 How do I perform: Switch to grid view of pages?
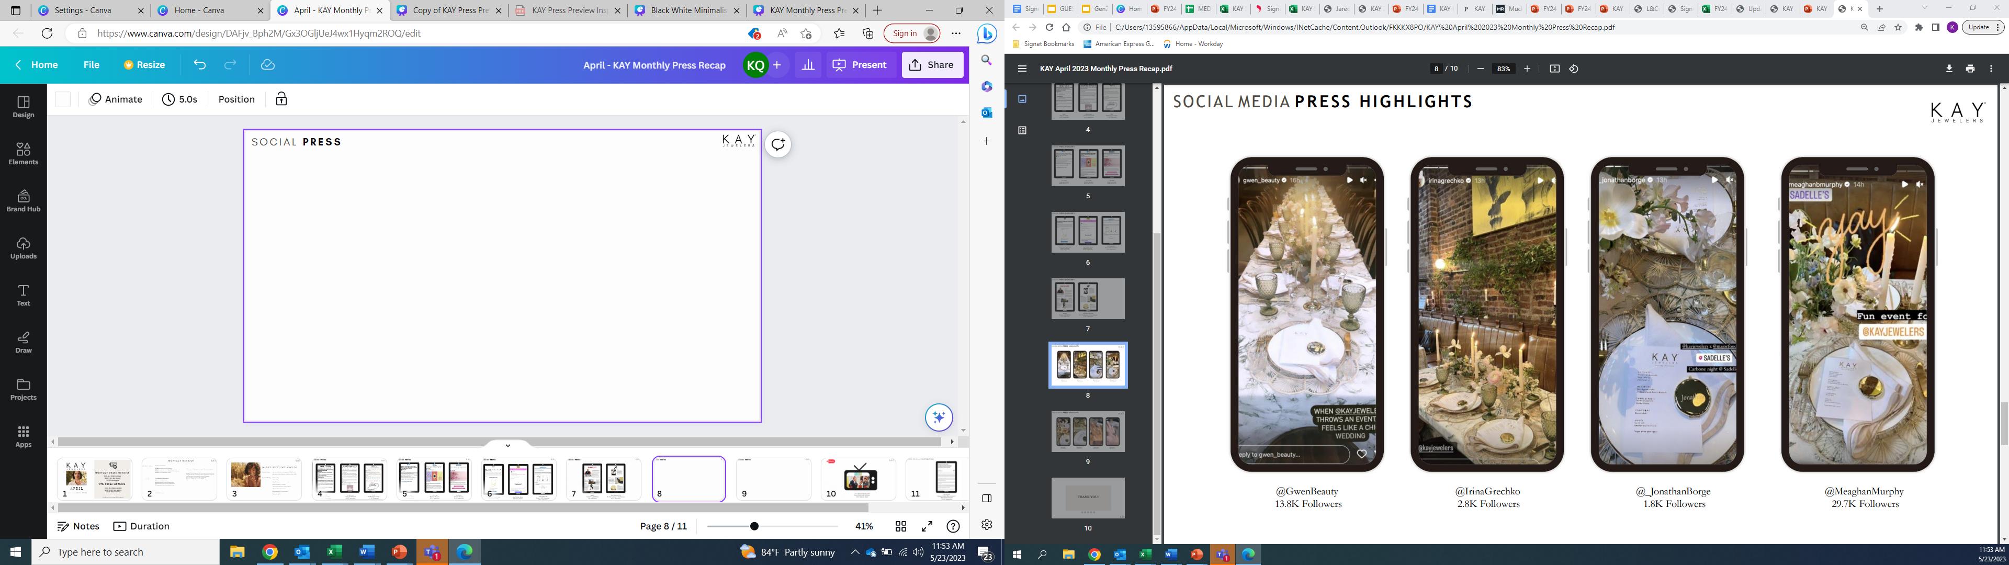pos(901,526)
